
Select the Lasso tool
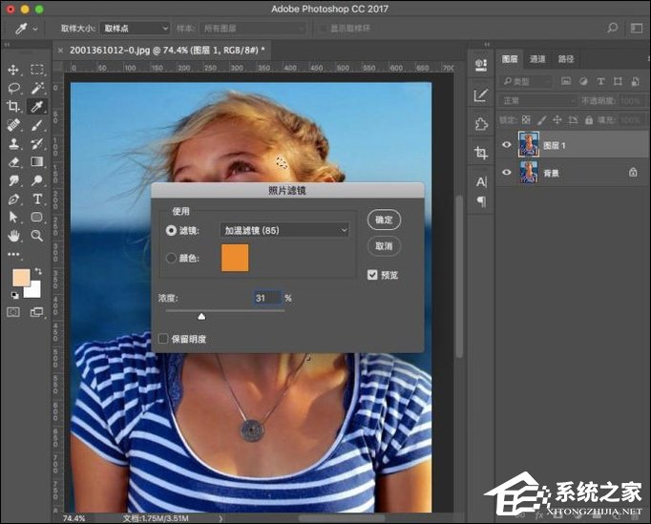tap(13, 88)
